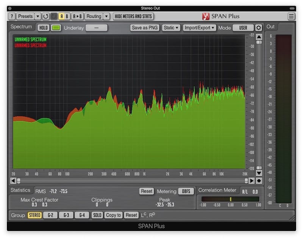
Task: Click the R/L correlation value 0.0
Action: 255,192
